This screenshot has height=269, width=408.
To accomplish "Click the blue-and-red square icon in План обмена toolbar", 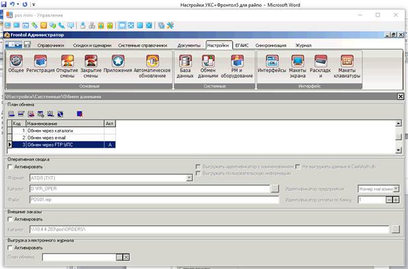I will [79, 114].
